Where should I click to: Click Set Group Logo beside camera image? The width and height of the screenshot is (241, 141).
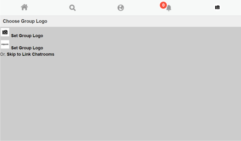tap(27, 35)
